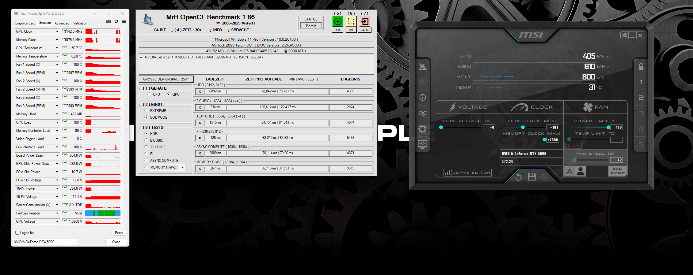
Task: Open ZEIT : 30s time menu
Action: pyautogui.click(x=187, y=30)
